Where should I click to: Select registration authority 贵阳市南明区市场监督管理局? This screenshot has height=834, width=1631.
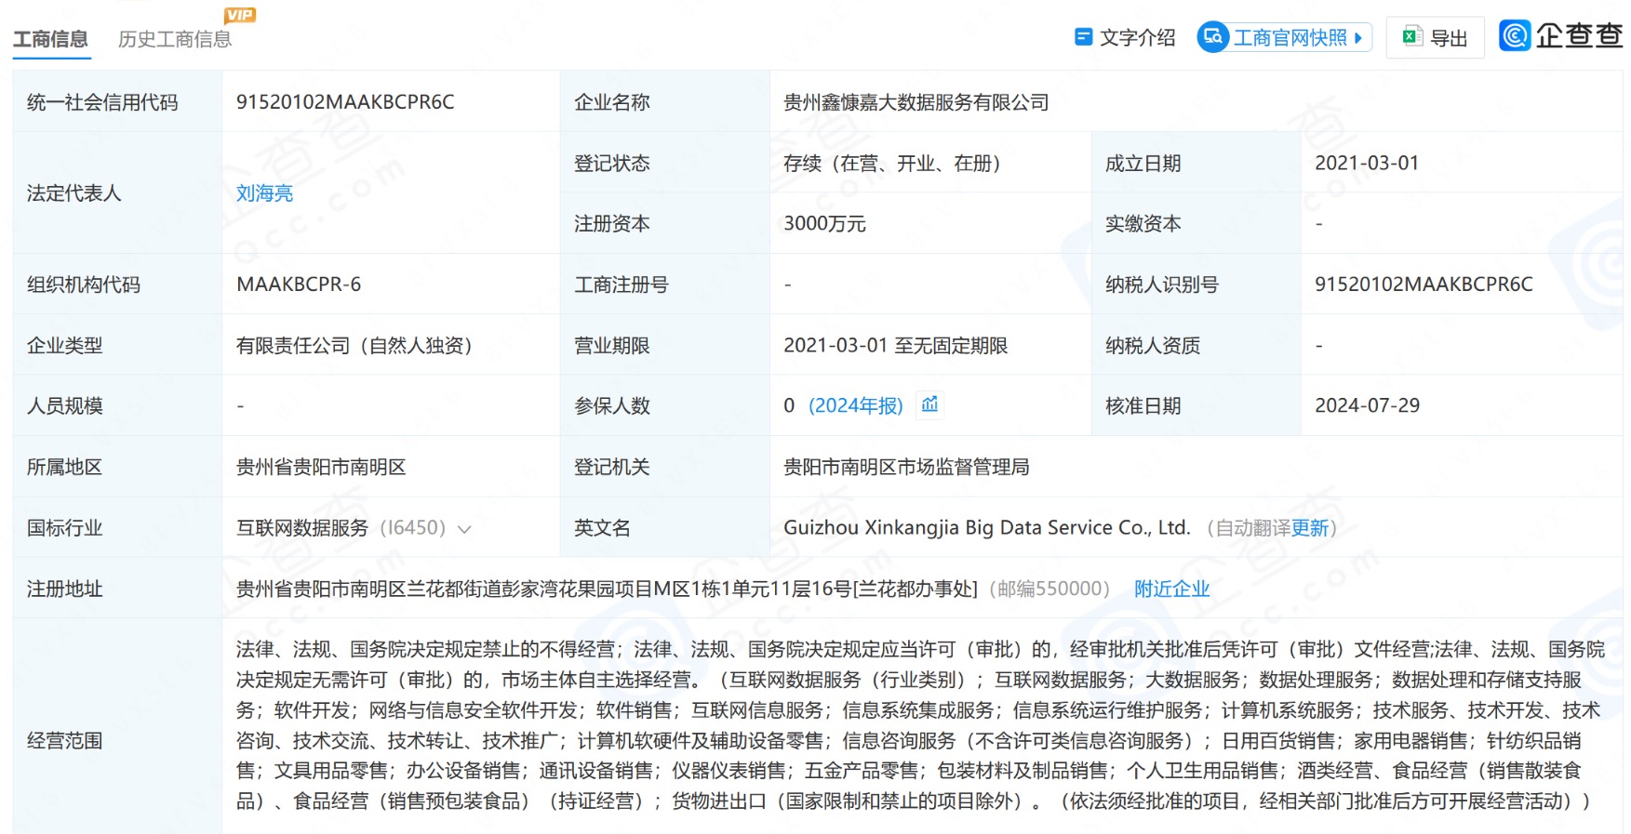(906, 467)
